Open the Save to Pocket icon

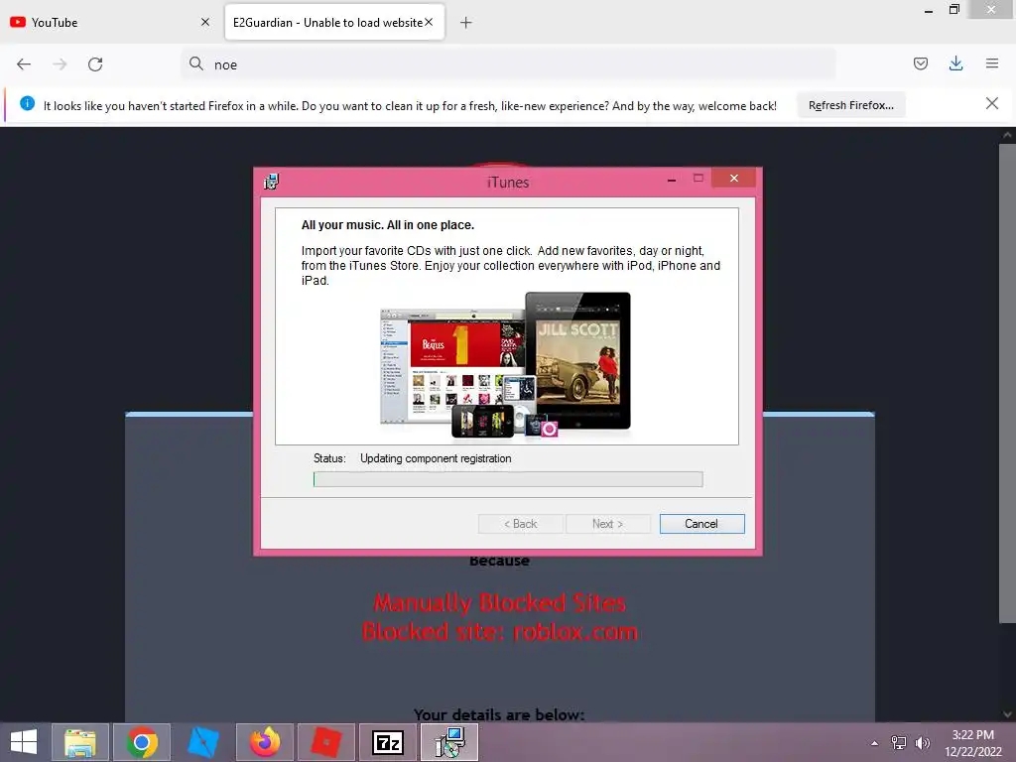tap(920, 63)
